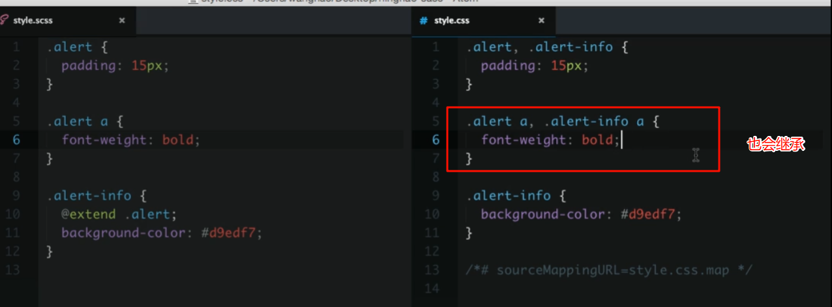Click '.alert a {' in style.scss
This screenshot has height=307, width=832.
click(x=85, y=121)
